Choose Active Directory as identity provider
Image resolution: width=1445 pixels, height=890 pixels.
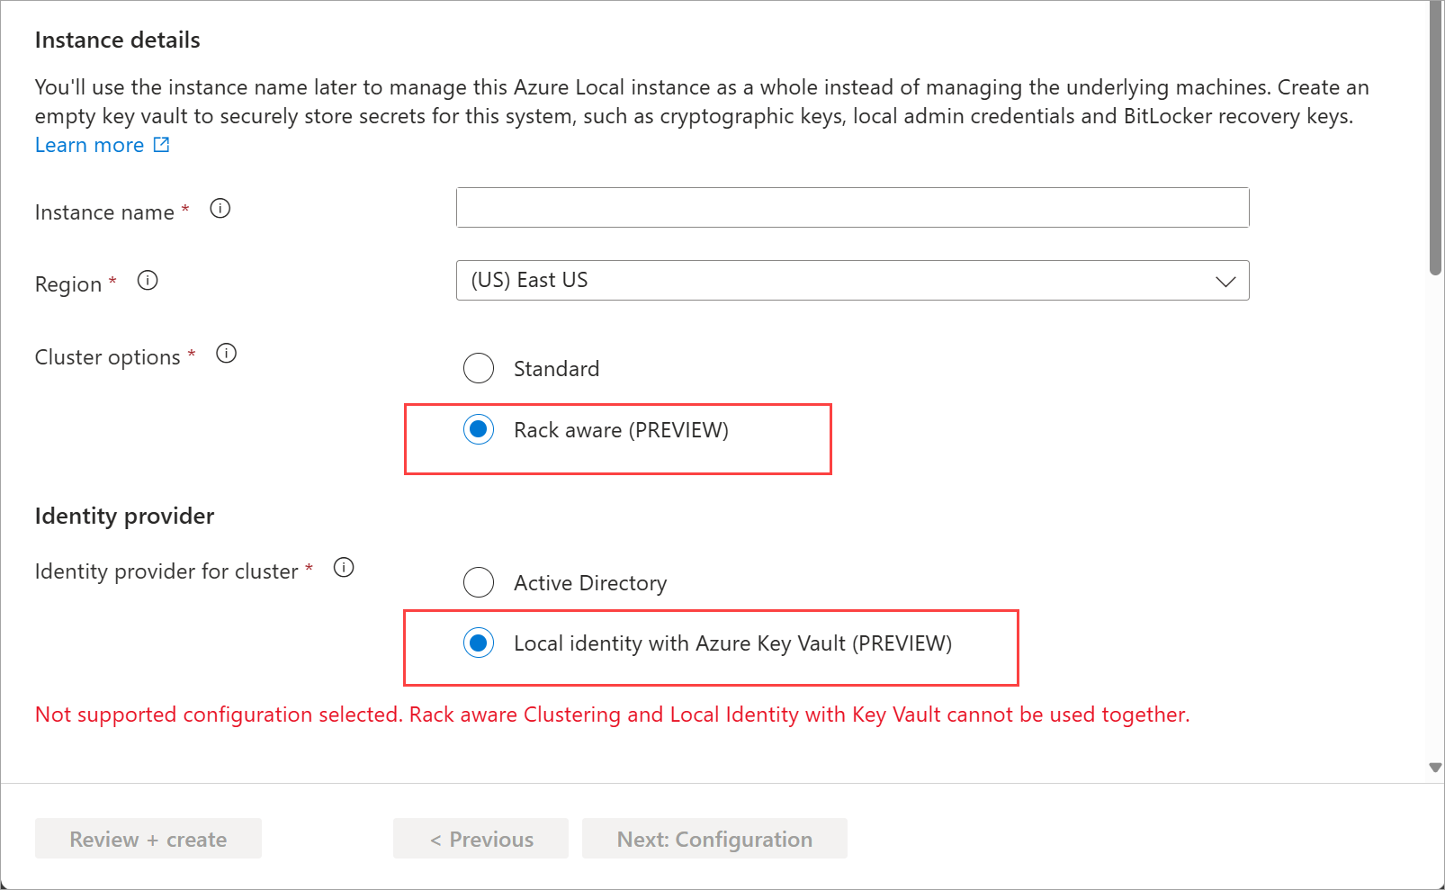(479, 582)
